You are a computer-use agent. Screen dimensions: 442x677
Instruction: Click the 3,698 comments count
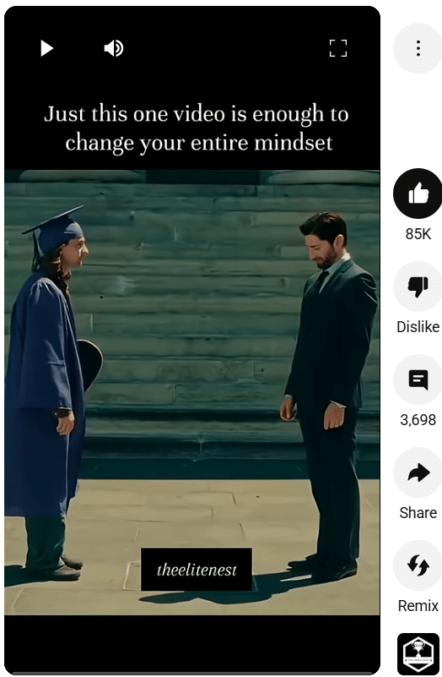pos(418,420)
